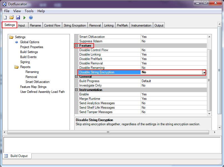Click inside the Build Output text area
The height and width of the screenshot is (167, 224).
pyautogui.click(x=112, y=145)
